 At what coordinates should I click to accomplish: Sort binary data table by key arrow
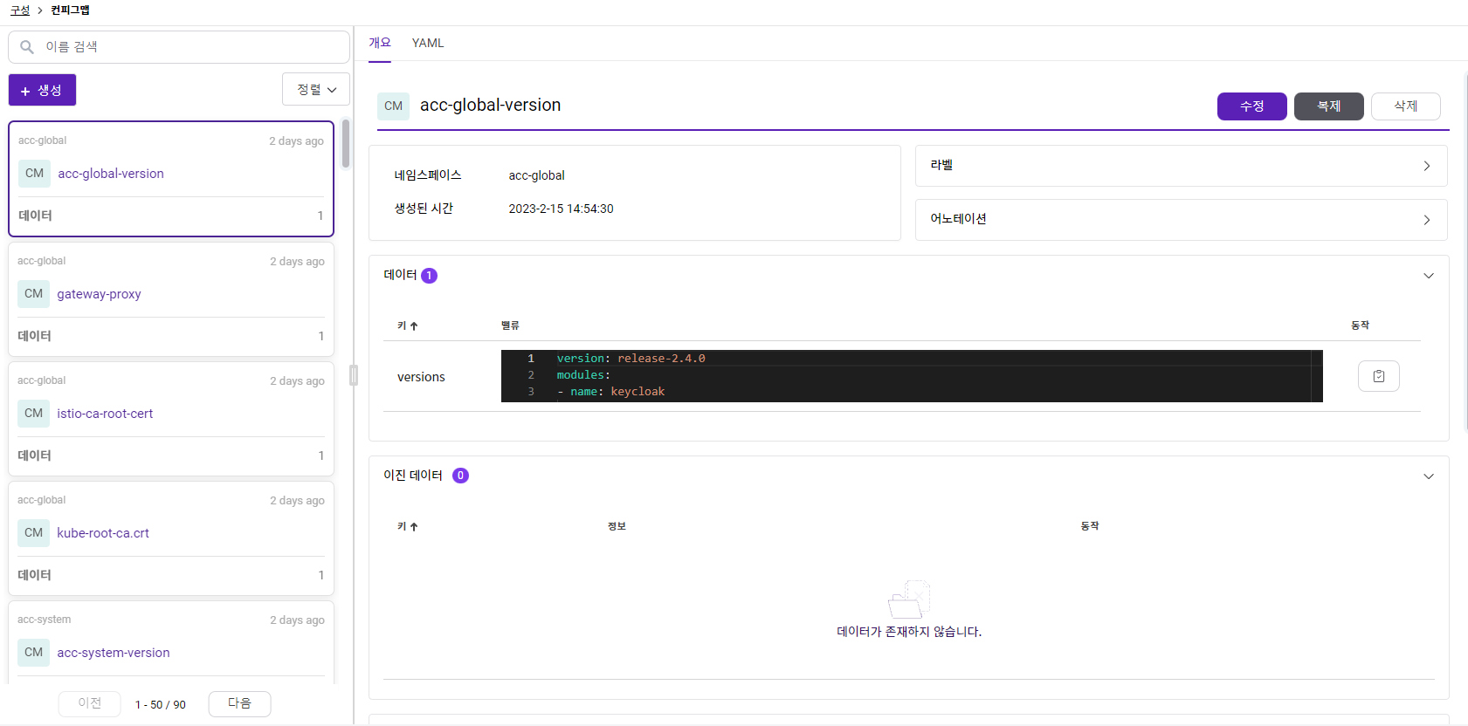(x=414, y=527)
